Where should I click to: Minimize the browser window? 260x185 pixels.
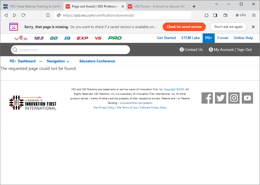coord(229,4)
